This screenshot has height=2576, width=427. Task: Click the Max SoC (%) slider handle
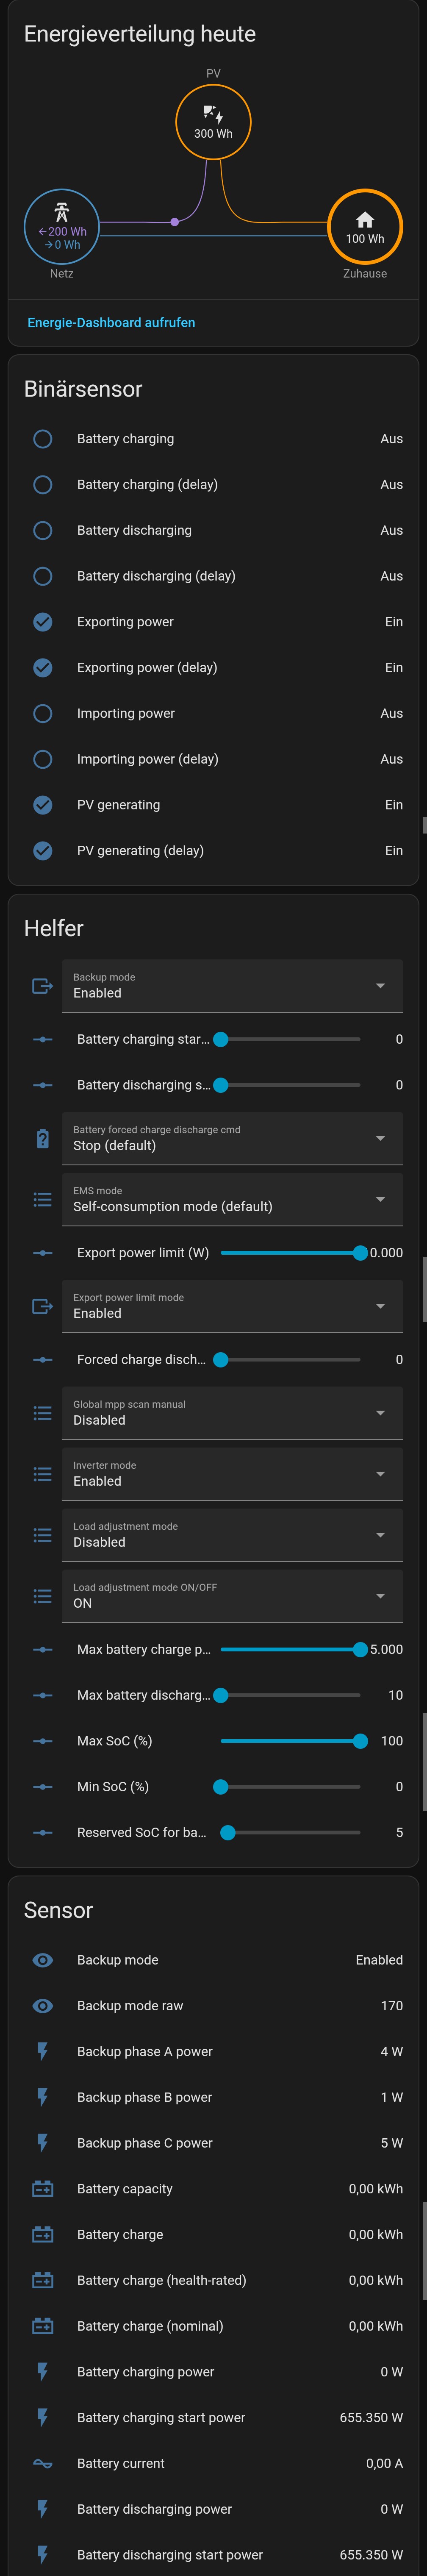point(360,1741)
